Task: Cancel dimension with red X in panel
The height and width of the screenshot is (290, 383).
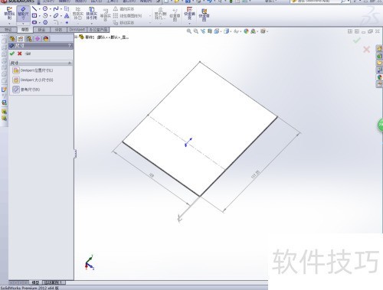Action: point(20,54)
